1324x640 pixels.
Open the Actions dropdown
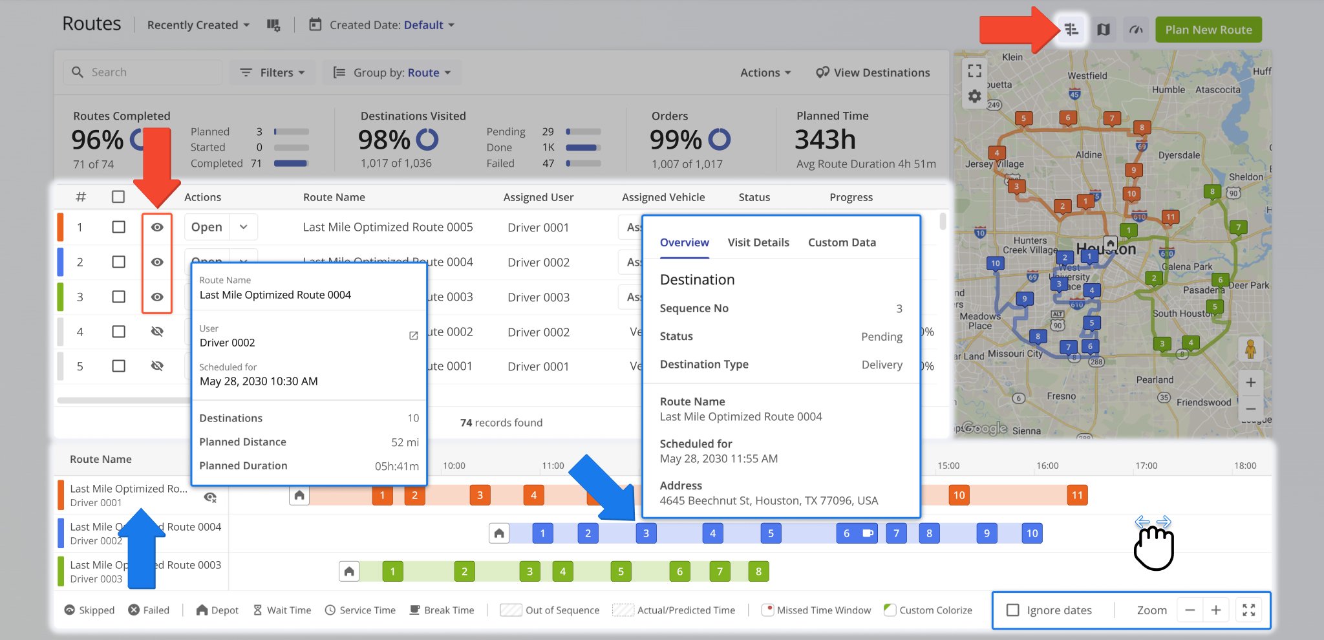click(x=765, y=72)
